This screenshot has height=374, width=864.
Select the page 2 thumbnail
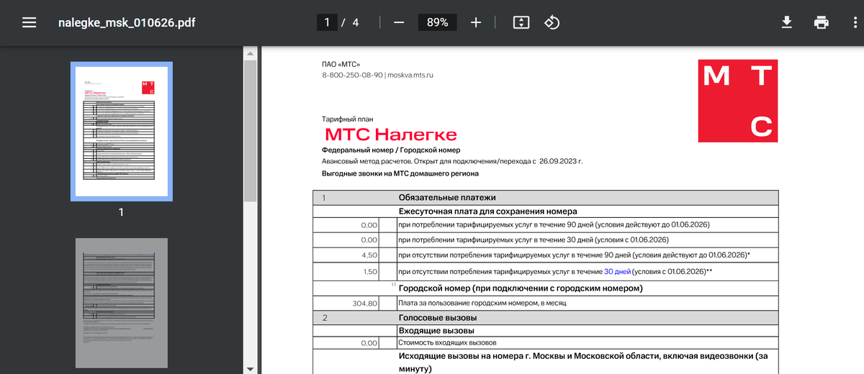pyautogui.click(x=121, y=303)
